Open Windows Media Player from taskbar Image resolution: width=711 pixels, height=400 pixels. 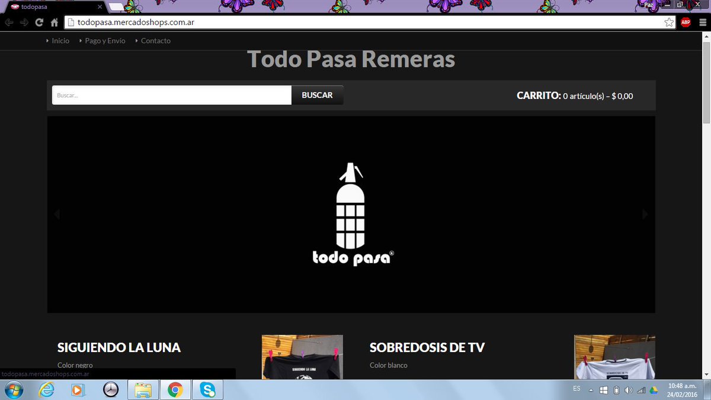click(x=78, y=390)
